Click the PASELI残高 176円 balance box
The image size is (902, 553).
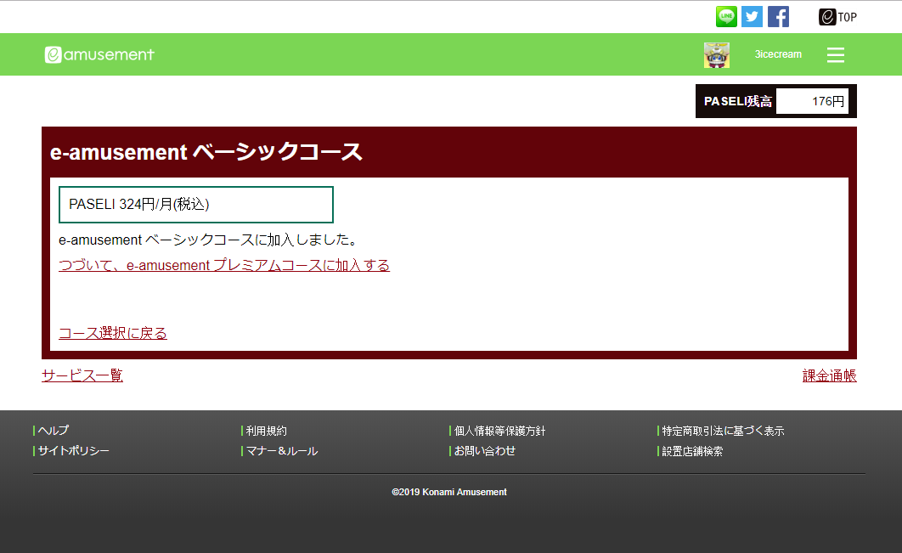776,101
